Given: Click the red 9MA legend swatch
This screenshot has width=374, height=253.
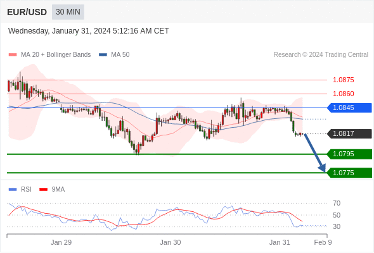Looking at the screenshot, I should (x=43, y=190).
